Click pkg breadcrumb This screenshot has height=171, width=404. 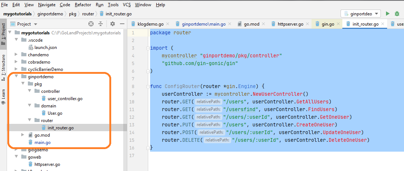click(x=73, y=14)
